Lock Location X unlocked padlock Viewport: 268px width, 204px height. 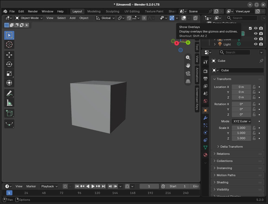(x=254, y=87)
